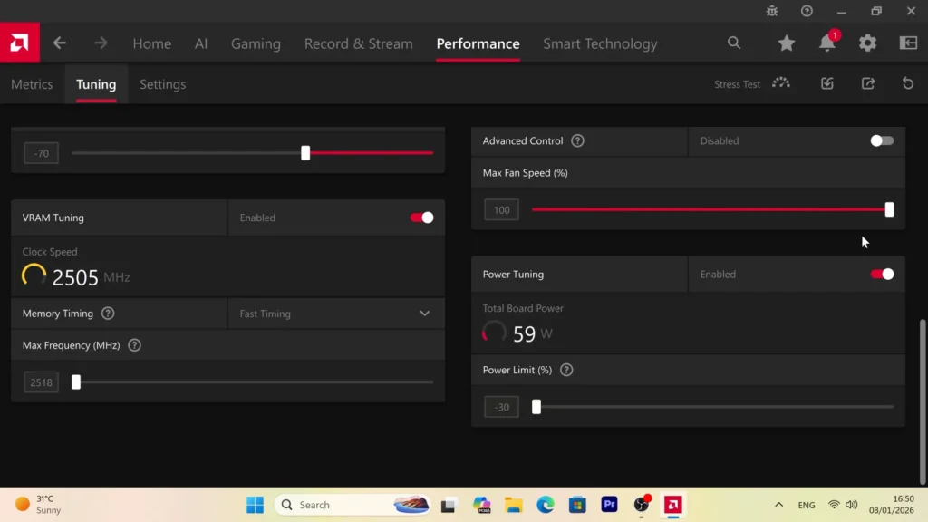Open the Home tab
The width and height of the screenshot is (928, 522).
click(152, 43)
